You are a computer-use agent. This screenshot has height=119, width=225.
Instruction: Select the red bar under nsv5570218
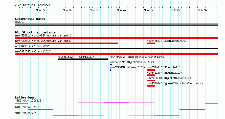tap(151, 70)
